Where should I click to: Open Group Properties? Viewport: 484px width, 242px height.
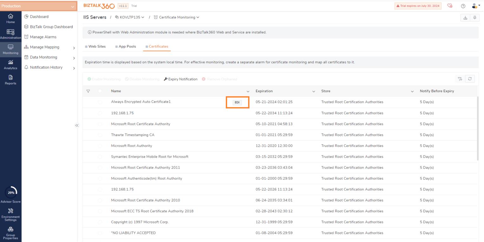point(10,233)
